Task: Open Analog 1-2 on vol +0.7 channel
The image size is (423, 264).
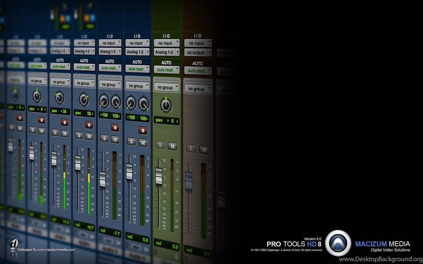Action: 84,51
